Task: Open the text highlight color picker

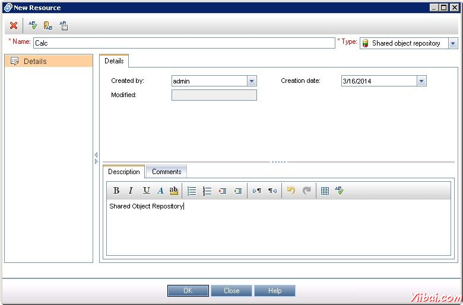Action: point(173,191)
